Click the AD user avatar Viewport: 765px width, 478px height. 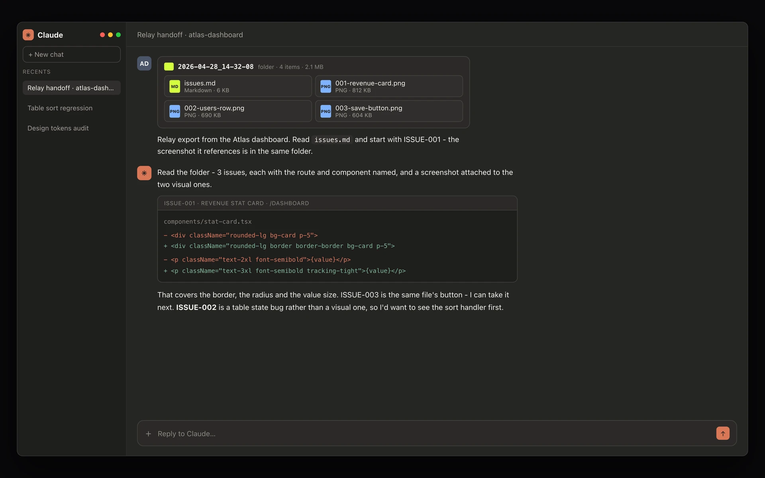pyautogui.click(x=144, y=63)
